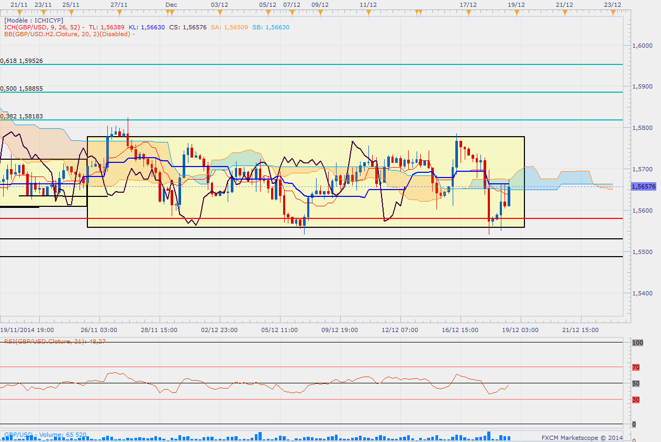Click the 21/12 15:00 time label
Viewport: 661px width, 442px height.
[581, 330]
